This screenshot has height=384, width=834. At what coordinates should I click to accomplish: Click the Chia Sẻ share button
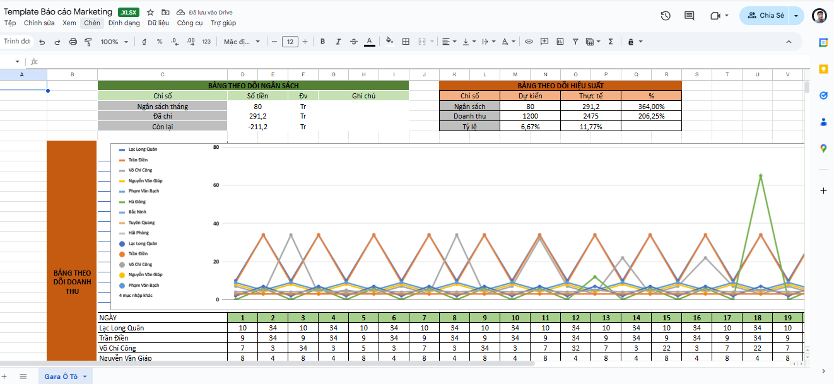pyautogui.click(x=765, y=16)
